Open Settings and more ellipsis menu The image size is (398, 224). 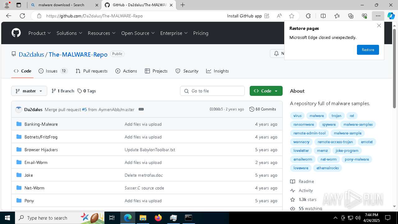378,16
